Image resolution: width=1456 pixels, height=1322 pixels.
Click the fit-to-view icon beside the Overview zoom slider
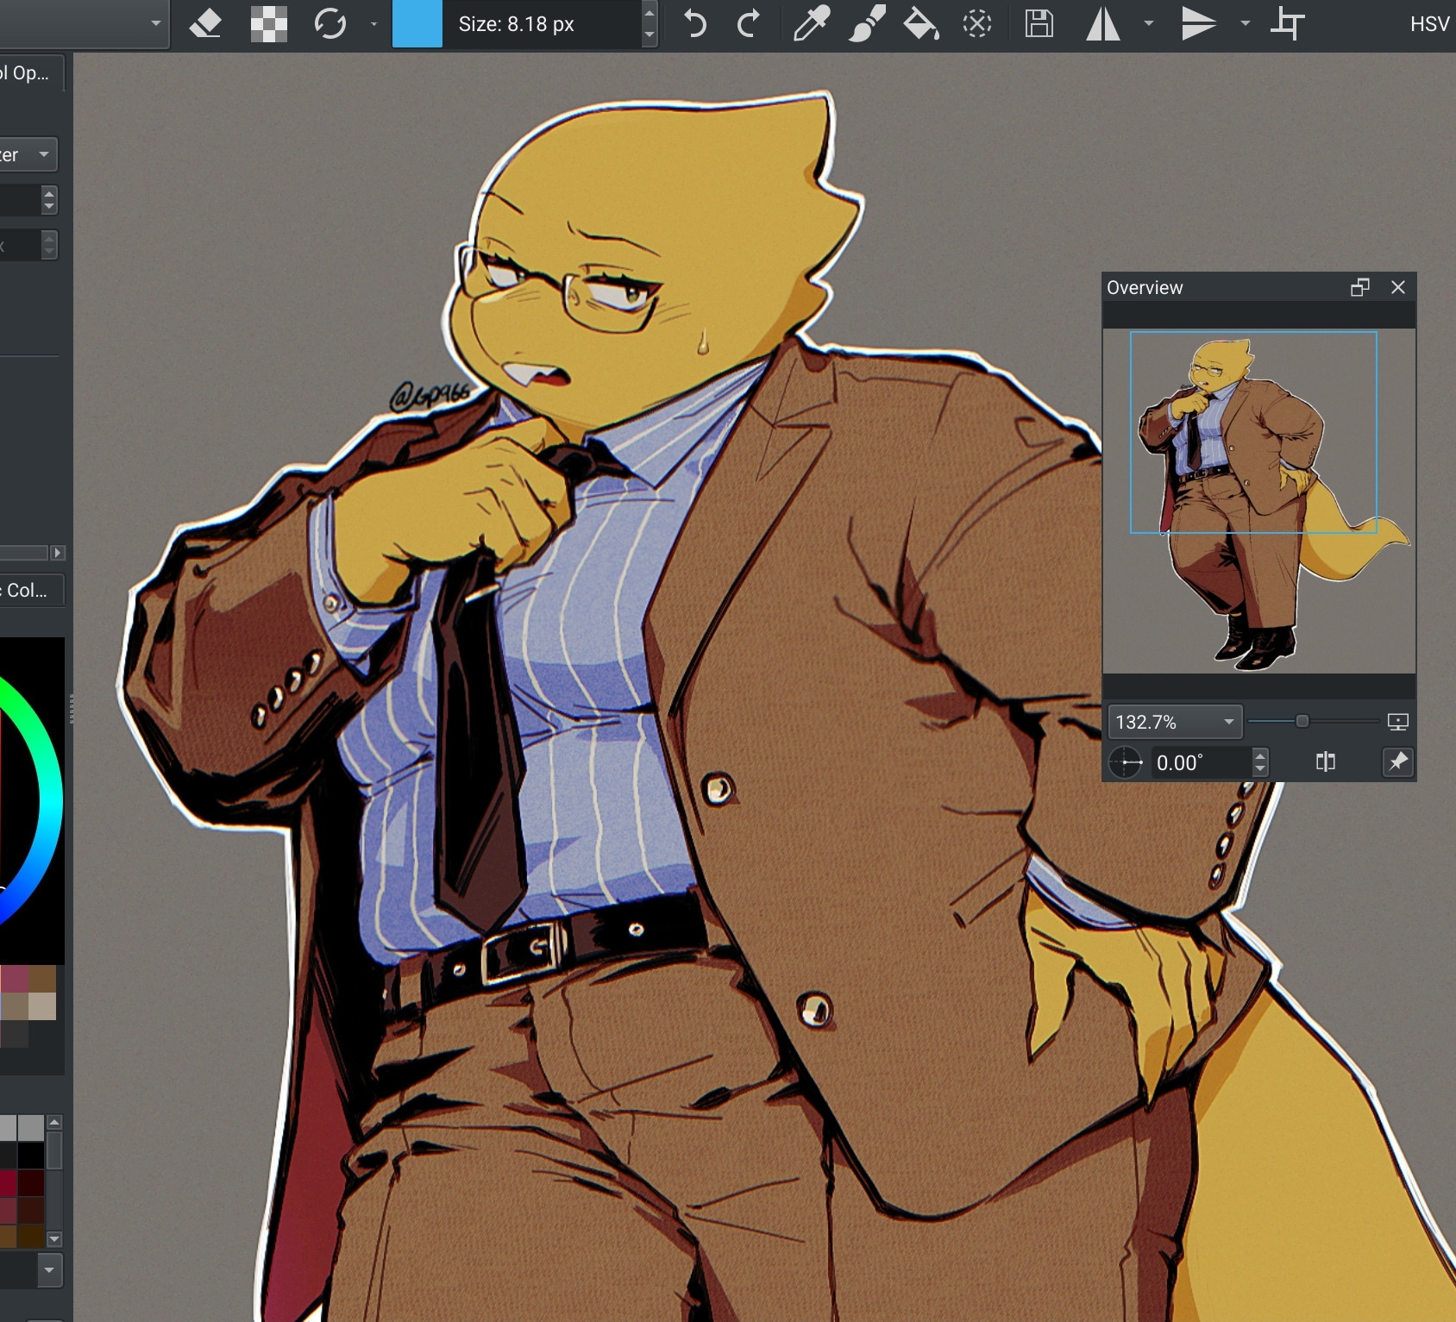point(1397,722)
